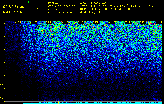Click the 0.8 frequency axis label
164x104 pixels.
tap(2, 73)
